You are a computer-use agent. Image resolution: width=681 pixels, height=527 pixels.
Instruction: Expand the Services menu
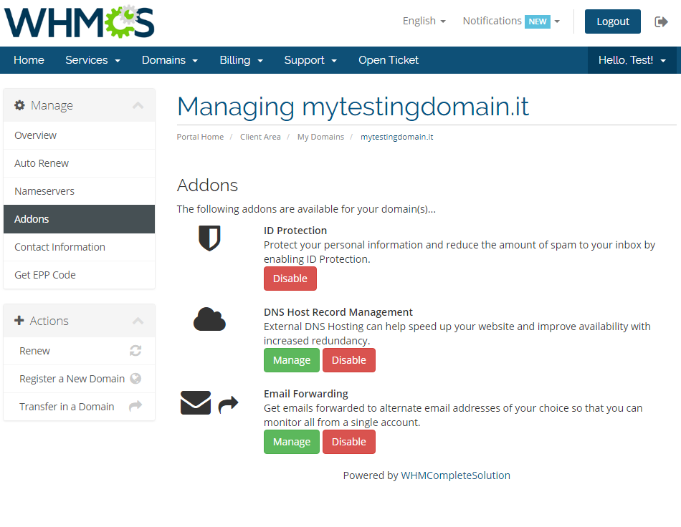pos(92,60)
